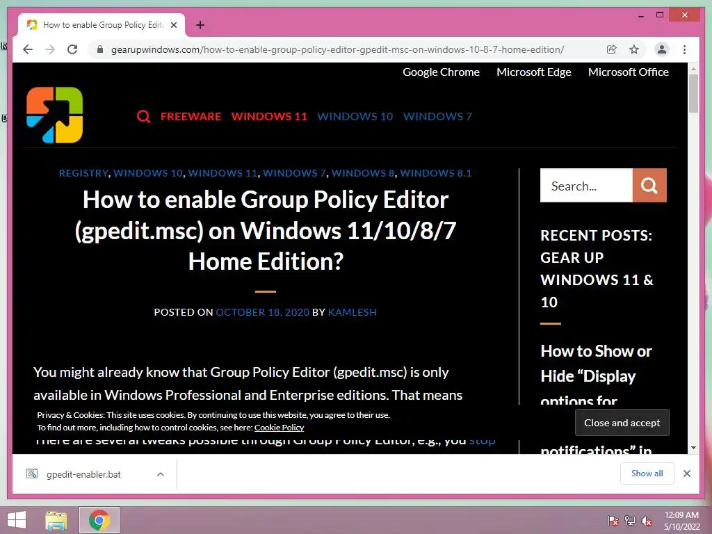This screenshot has width=712, height=534.
Task: Open the OCTOBER 18, 2020 date link
Action: point(262,312)
